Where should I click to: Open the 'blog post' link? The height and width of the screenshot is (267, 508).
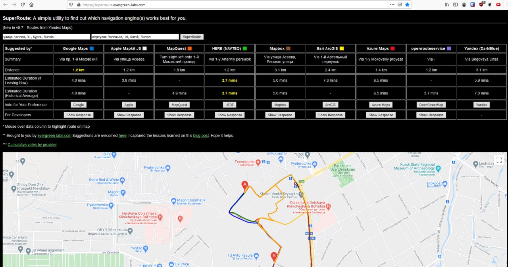(x=201, y=135)
